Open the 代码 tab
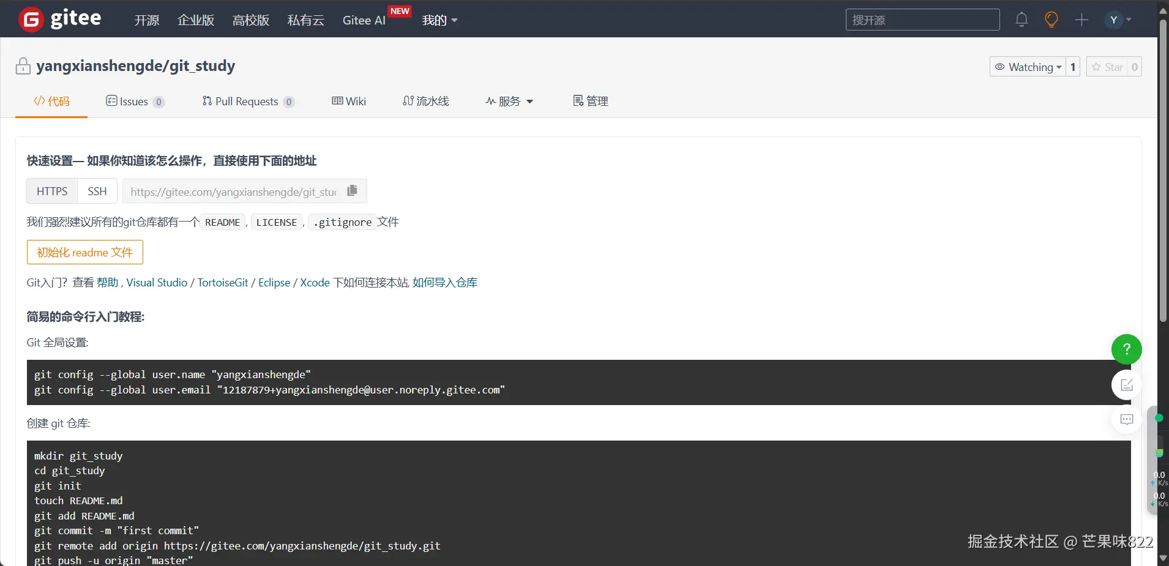The image size is (1169, 566). coord(51,102)
